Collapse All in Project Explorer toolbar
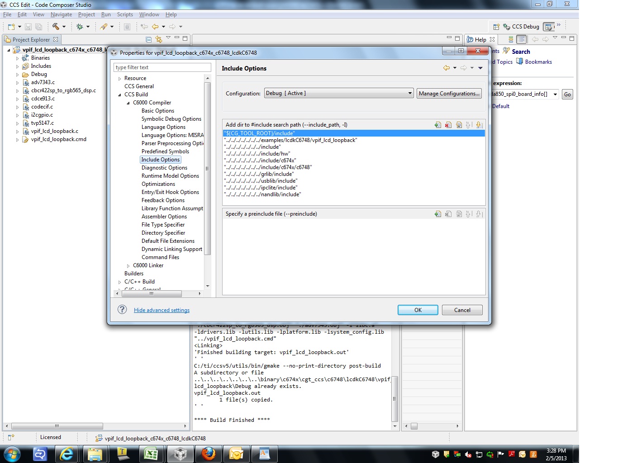 (x=149, y=39)
